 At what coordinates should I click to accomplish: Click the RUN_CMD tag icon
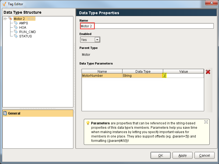(16, 32)
